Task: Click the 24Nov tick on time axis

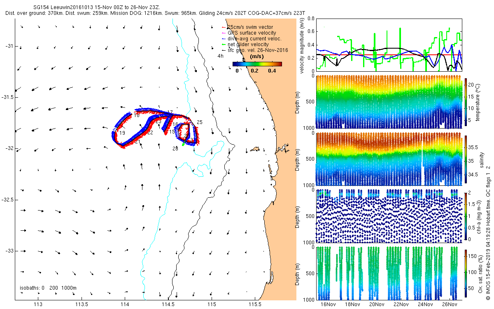Action: click(425, 304)
